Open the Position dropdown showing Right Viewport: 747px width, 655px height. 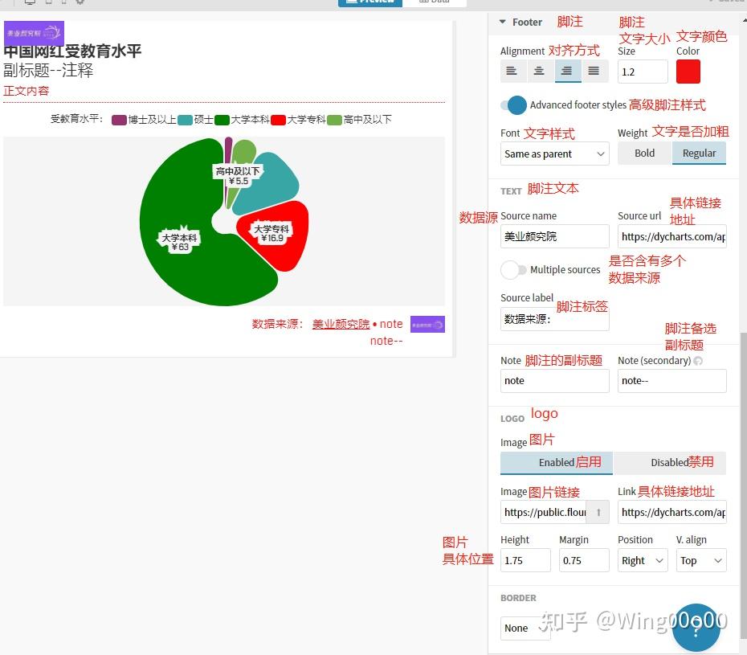[x=642, y=560]
